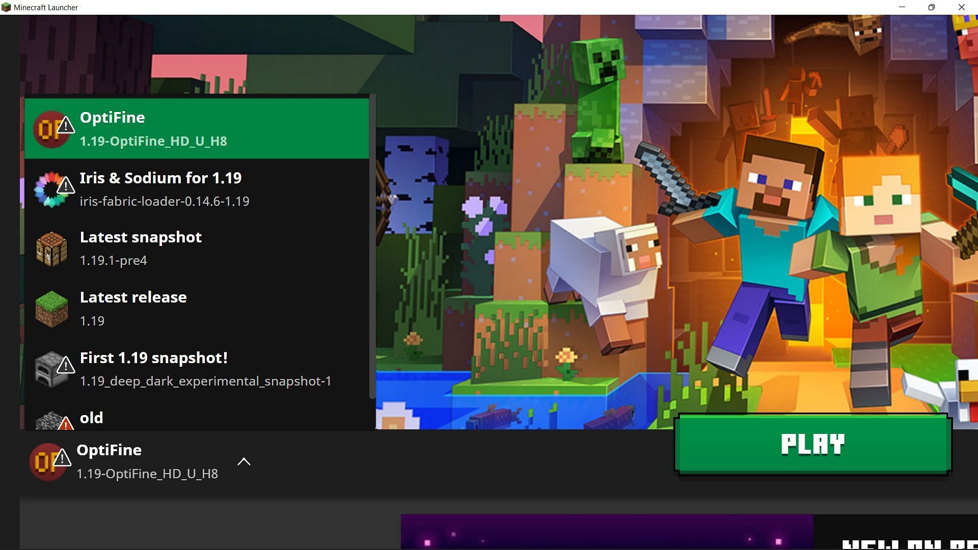Click the PLAY button
Image resolution: width=978 pixels, height=550 pixels.
[x=813, y=443]
